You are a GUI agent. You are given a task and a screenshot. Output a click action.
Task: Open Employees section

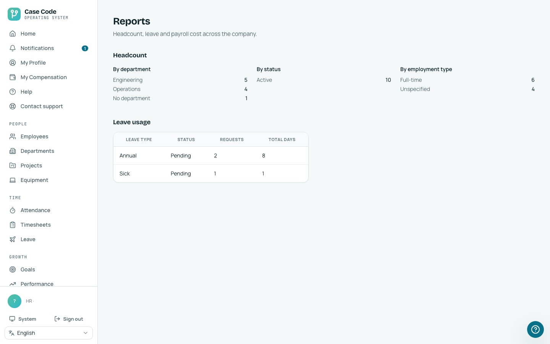coord(49,136)
